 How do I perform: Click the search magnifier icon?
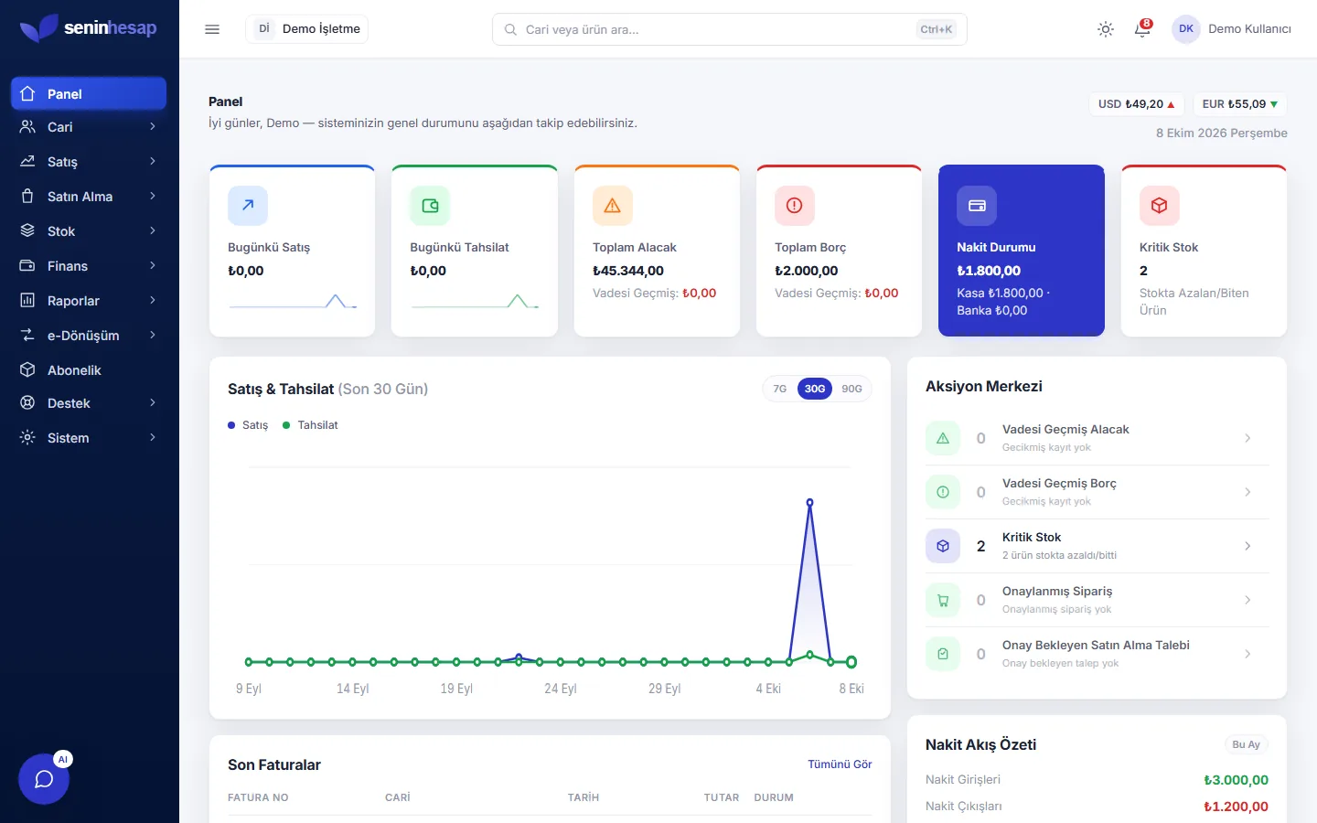[x=510, y=29]
